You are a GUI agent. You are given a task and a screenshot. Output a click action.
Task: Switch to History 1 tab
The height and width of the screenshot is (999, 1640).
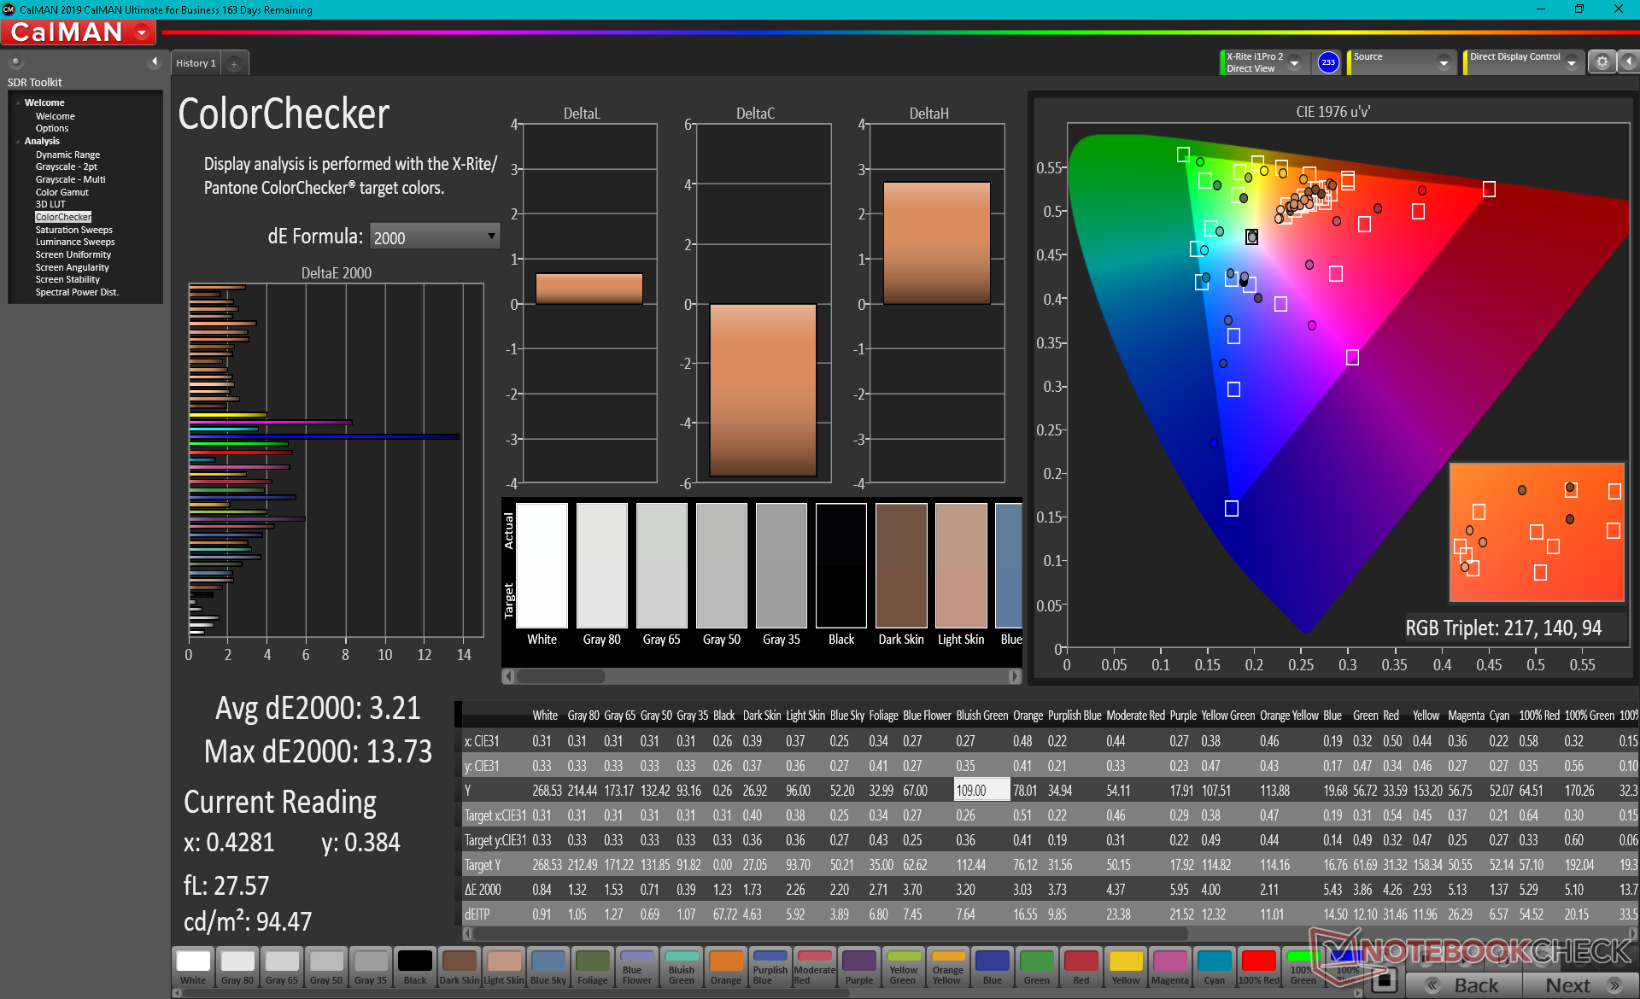click(x=196, y=63)
